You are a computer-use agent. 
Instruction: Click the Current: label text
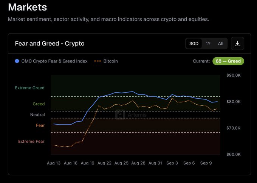pos(201,61)
